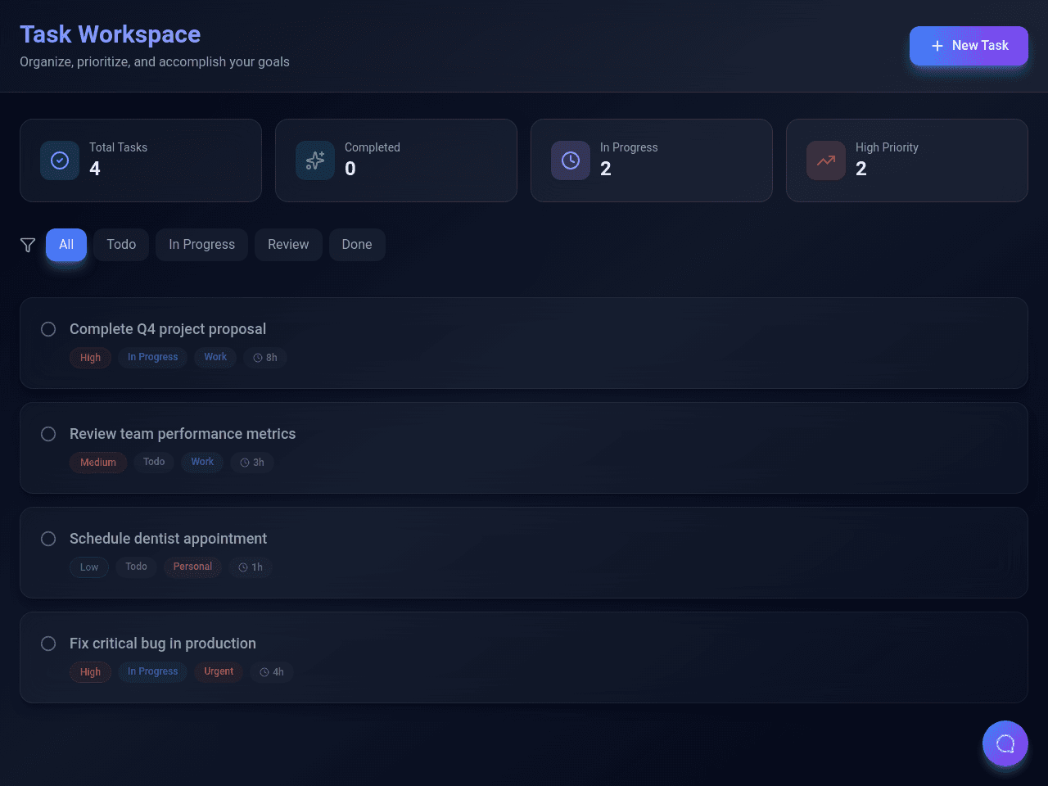Open the chat bubble floating button

pos(1005,743)
